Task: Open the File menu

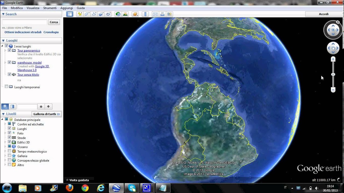Action: (5, 8)
